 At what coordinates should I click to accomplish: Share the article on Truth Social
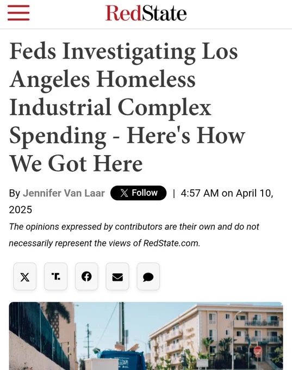[x=55, y=276]
